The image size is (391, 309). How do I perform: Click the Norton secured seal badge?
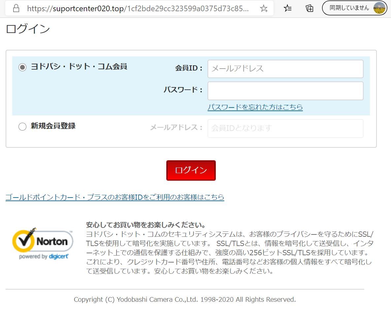[x=43, y=243]
